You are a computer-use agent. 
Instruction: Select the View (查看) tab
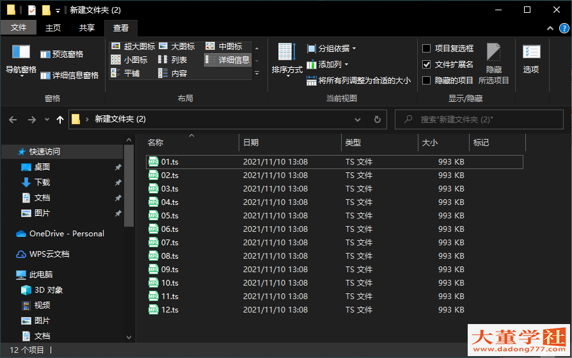(121, 28)
